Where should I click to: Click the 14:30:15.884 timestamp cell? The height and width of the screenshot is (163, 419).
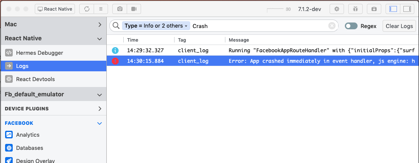(145, 61)
